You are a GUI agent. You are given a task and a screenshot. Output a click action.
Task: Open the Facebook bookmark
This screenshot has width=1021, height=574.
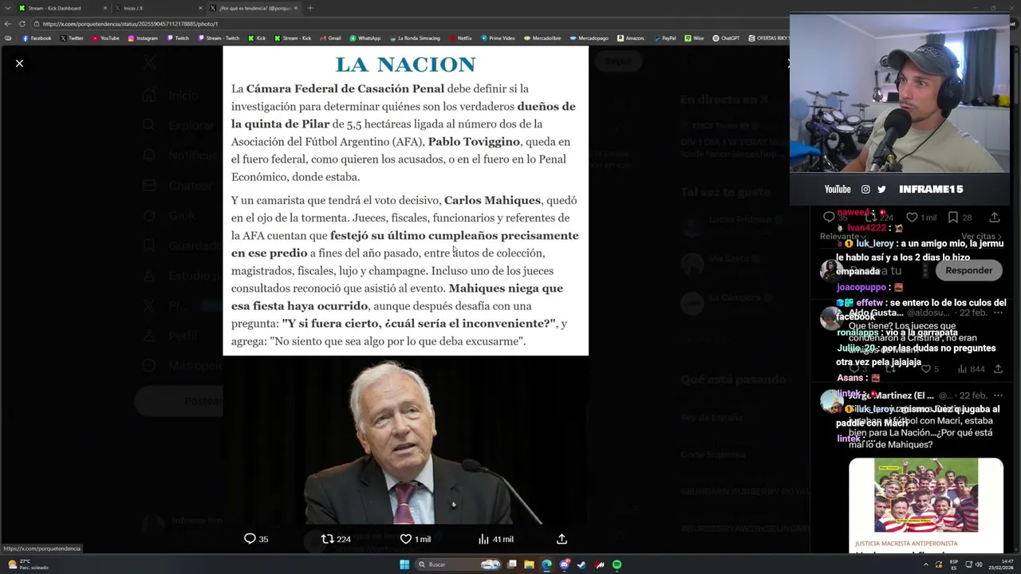point(37,38)
